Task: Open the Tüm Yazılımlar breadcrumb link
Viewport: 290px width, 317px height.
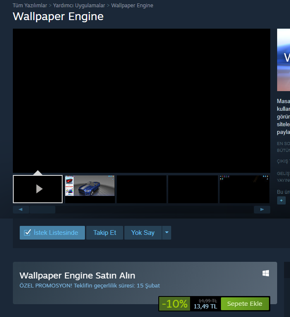Action: [x=30, y=6]
